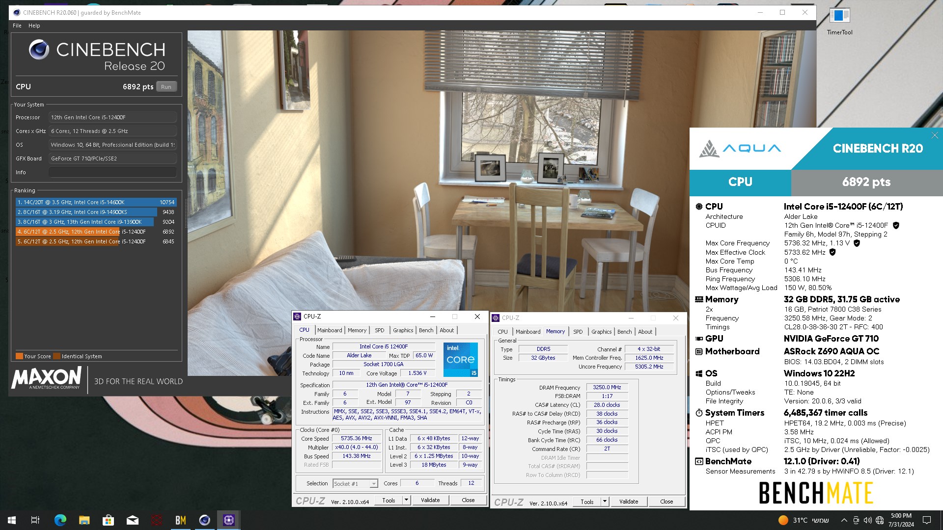Select the i9-13900K ranking entry

coord(96,222)
